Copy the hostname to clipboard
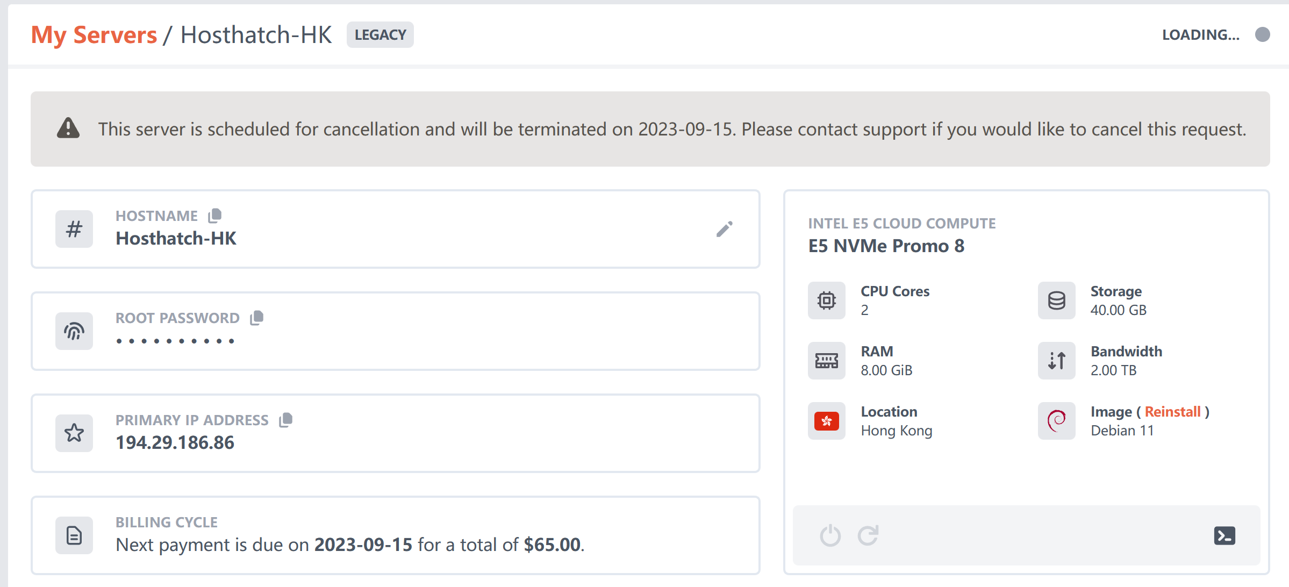The image size is (1289, 587). [x=215, y=216]
